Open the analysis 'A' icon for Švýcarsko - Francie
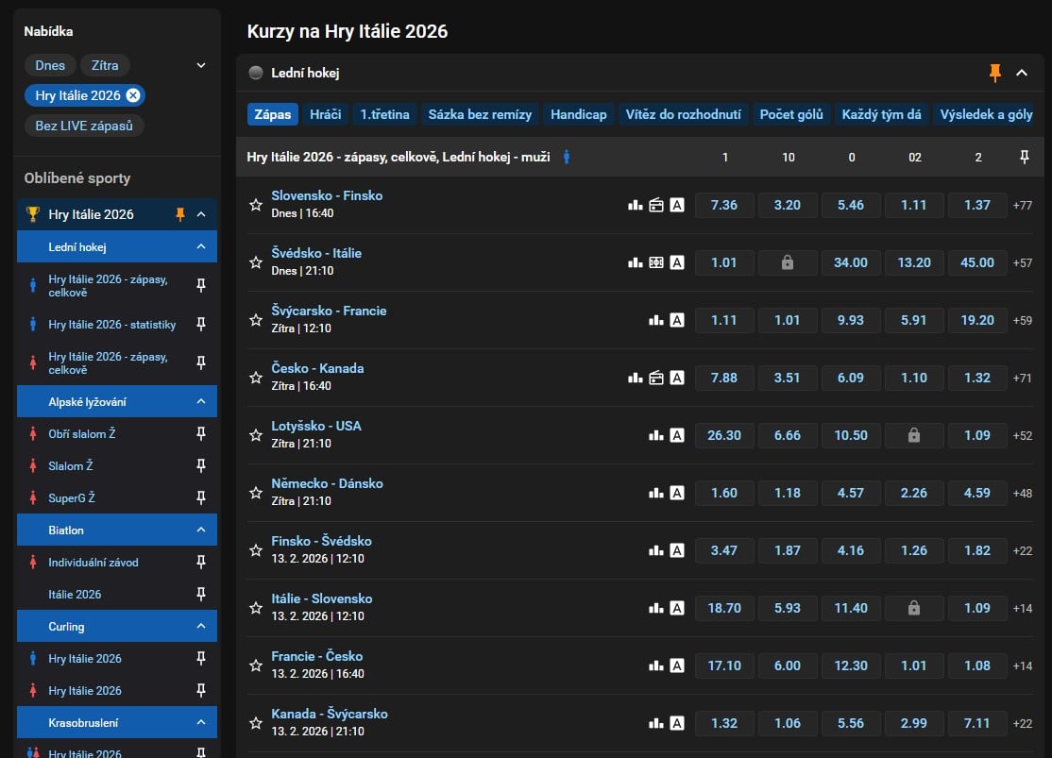 [676, 320]
